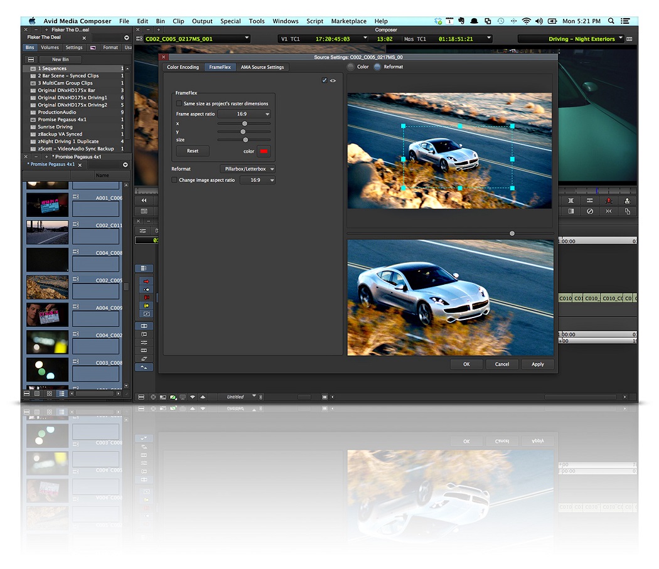Open the image aspect ratio 16:9 dropdown
This screenshot has width=659, height=569.
(x=257, y=180)
